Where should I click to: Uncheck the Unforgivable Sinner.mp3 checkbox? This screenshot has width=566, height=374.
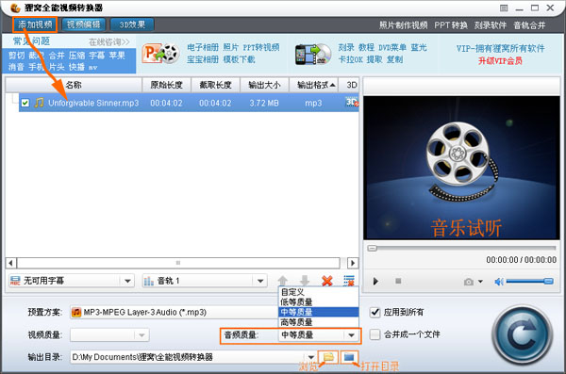coord(25,103)
